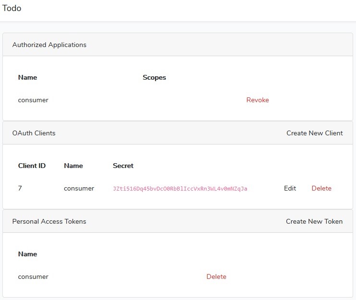Click the Personal Access Tokens panel title

tap(49, 221)
